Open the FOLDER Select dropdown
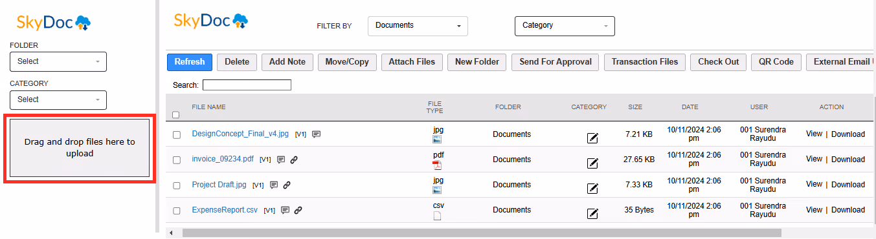Viewport: 876px width, 239px height. (58, 61)
